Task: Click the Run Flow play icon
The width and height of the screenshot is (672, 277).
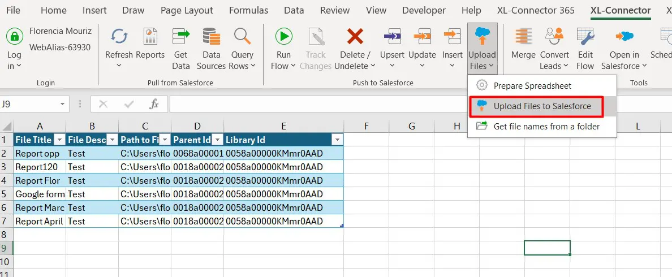Action: (x=283, y=36)
